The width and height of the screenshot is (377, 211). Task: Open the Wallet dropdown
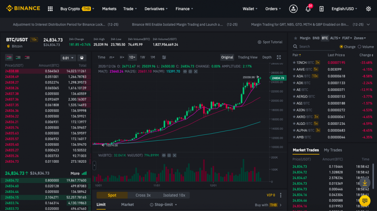(x=250, y=9)
